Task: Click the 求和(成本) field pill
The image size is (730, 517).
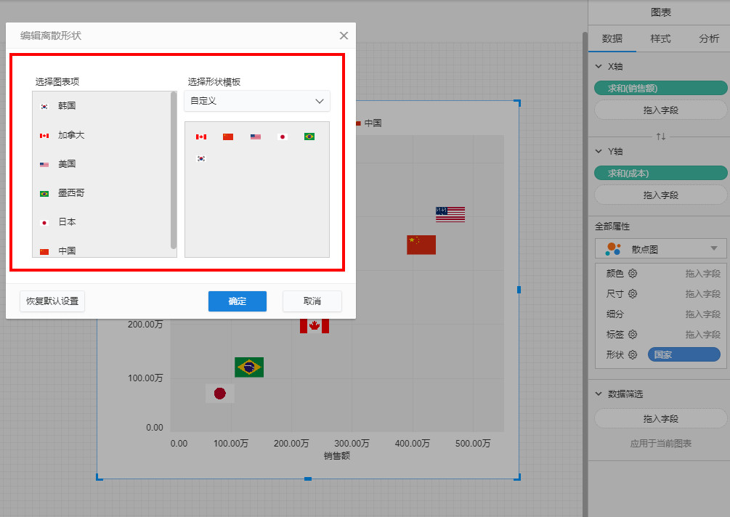Action: point(660,173)
